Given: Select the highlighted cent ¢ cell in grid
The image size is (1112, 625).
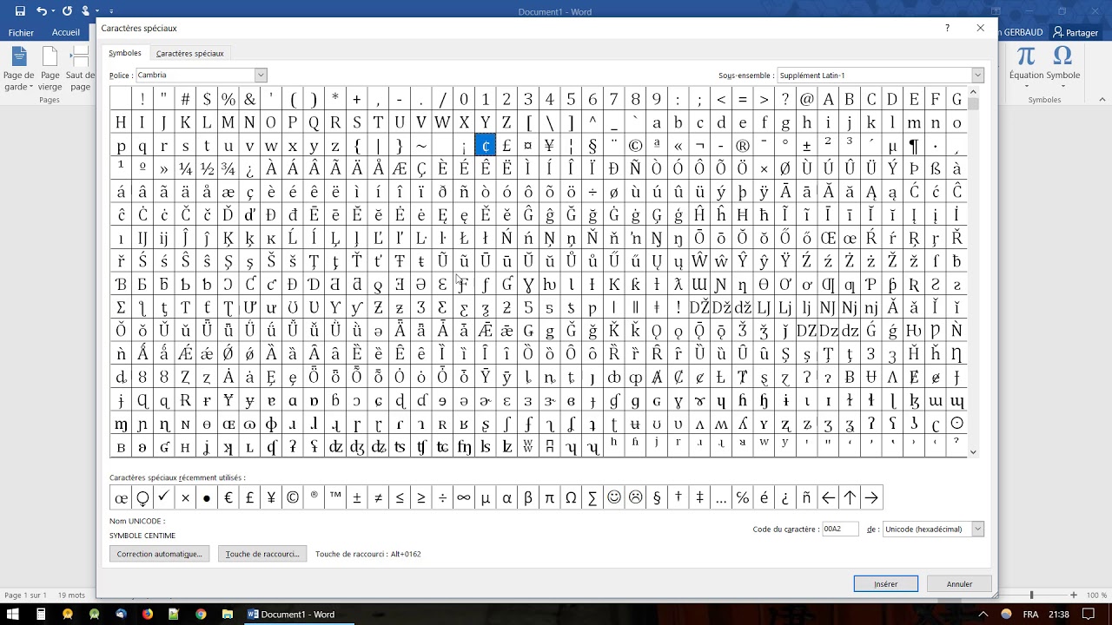Looking at the screenshot, I should (x=486, y=146).
